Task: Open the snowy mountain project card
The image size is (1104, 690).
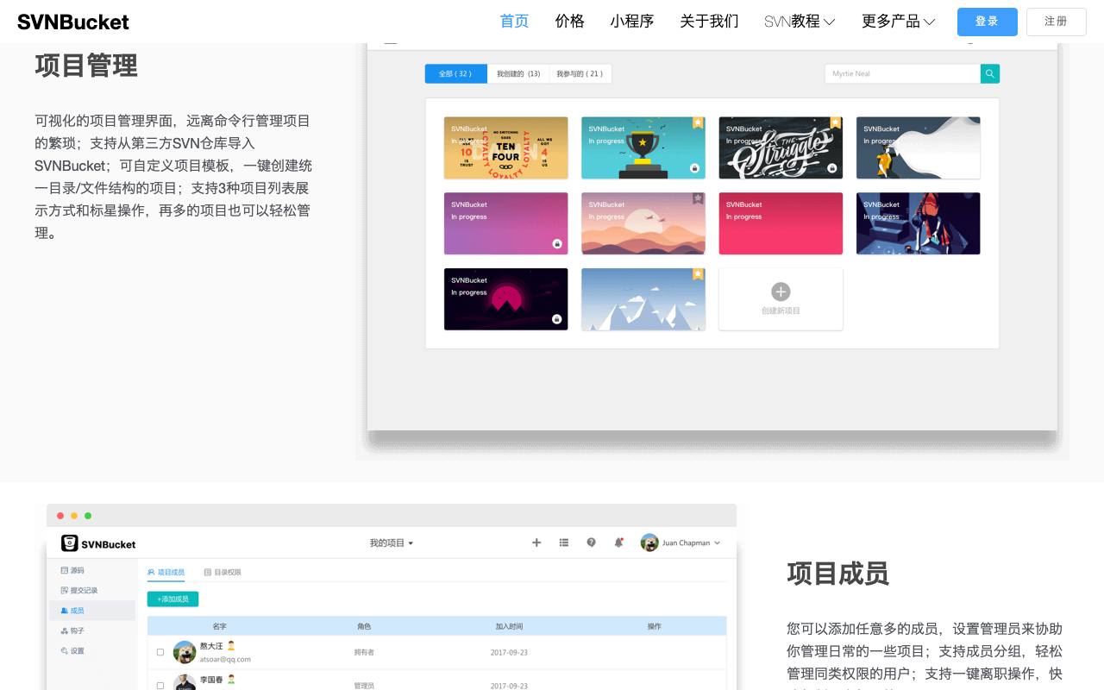Action: click(643, 299)
